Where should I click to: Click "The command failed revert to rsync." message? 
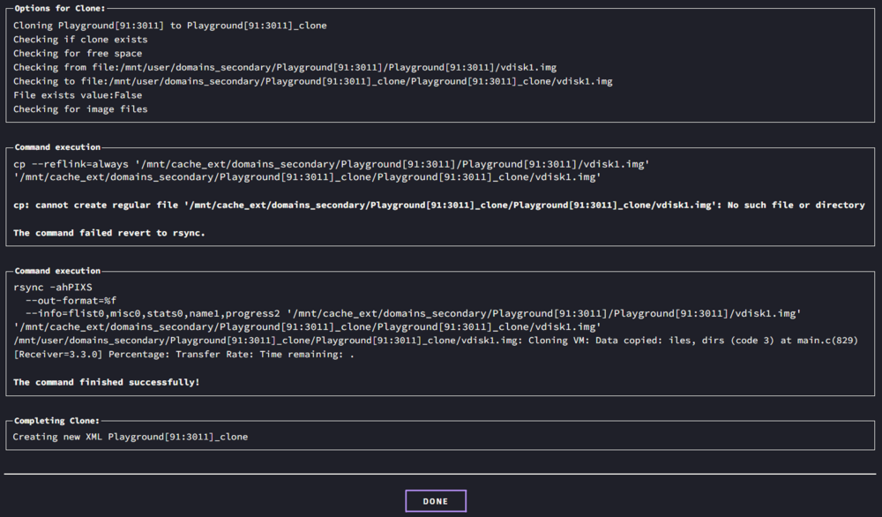pyautogui.click(x=109, y=233)
